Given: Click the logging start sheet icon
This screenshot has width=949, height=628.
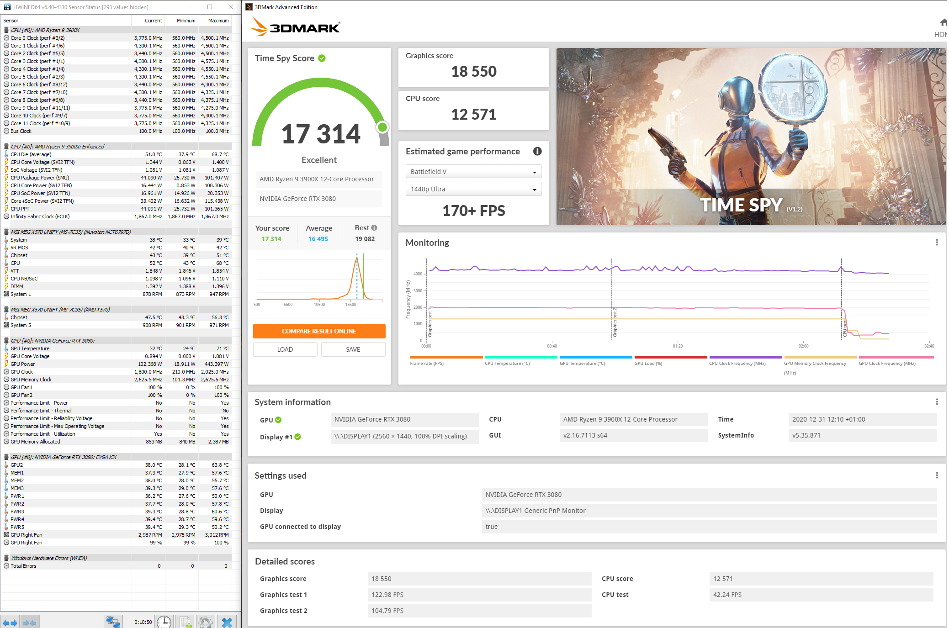Looking at the screenshot, I should [186, 622].
